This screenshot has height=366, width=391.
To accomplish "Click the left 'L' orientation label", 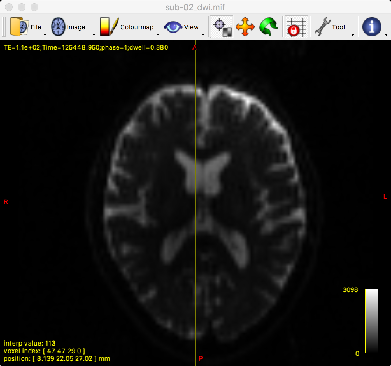I will pos(385,197).
